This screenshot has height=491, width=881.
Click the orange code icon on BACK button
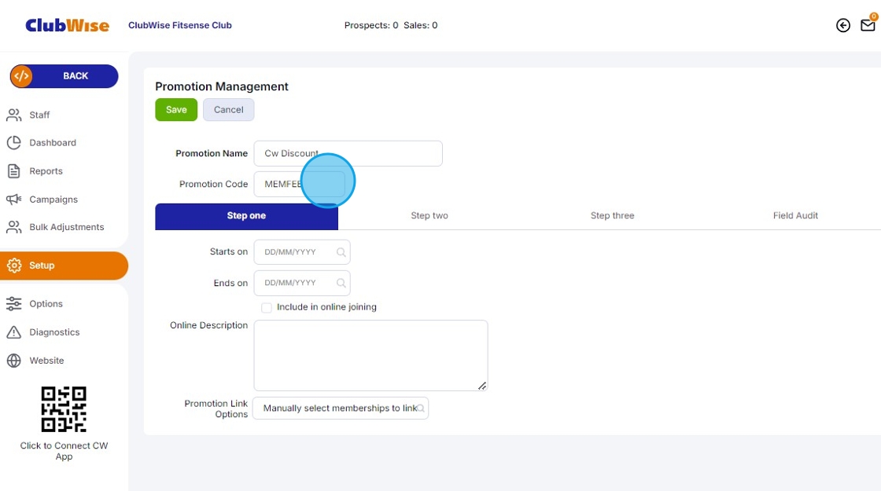coord(21,76)
